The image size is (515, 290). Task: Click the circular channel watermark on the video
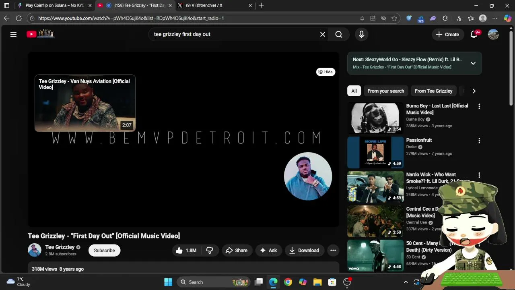pyautogui.click(x=308, y=176)
